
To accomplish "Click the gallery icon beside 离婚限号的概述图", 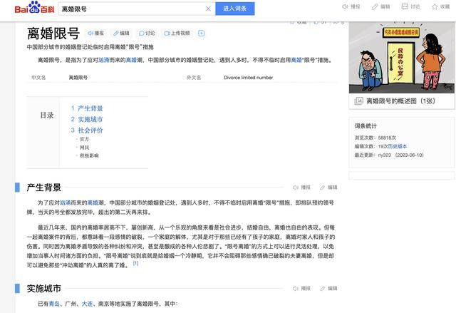I will (358, 101).
